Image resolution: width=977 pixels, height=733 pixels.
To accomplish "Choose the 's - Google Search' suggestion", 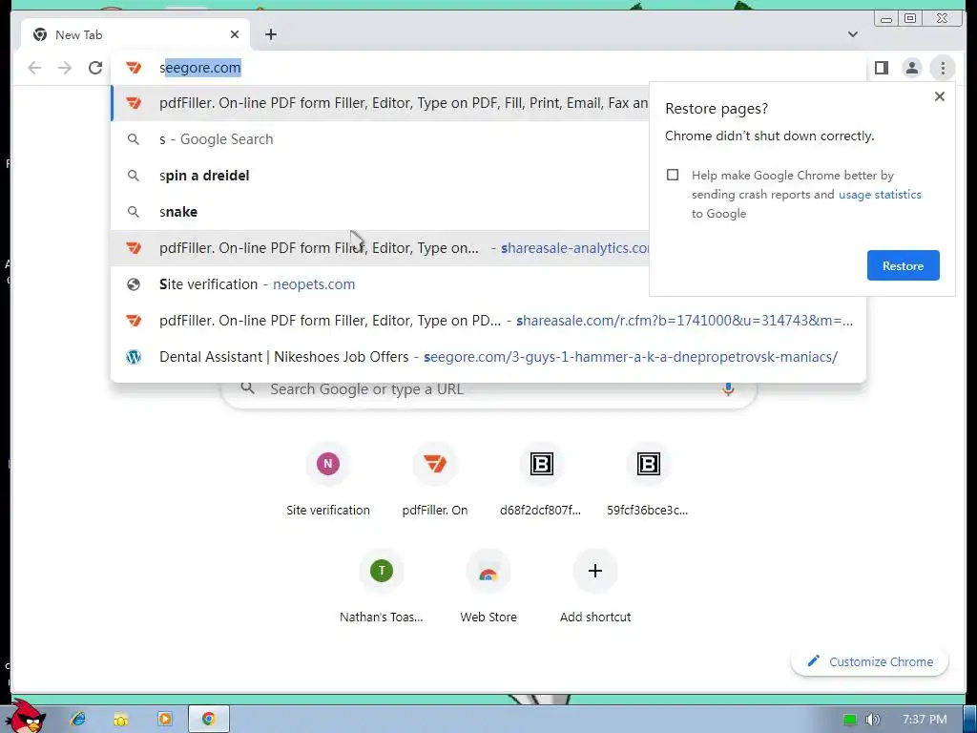I will pos(380,139).
